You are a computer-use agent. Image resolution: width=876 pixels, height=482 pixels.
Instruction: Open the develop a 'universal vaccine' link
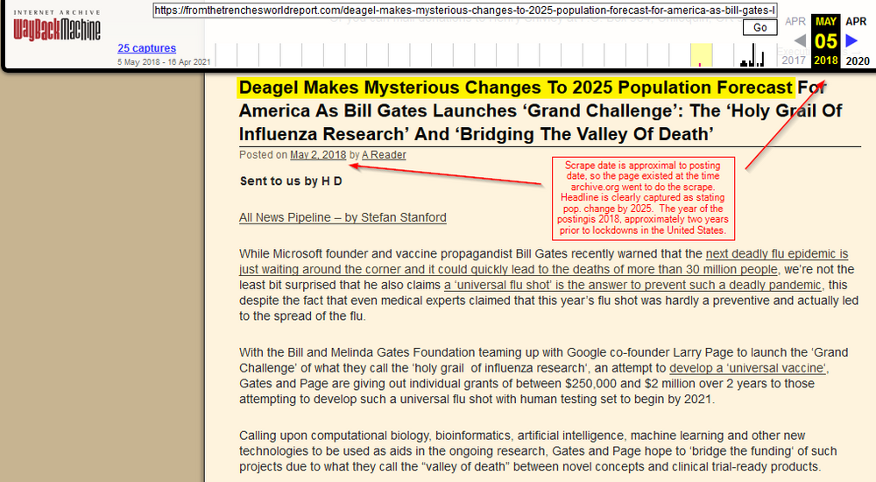click(748, 368)
